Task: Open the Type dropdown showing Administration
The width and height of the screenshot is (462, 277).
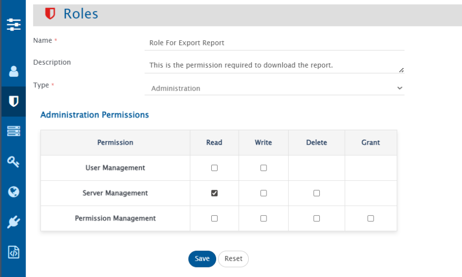Action: point(274,88)
